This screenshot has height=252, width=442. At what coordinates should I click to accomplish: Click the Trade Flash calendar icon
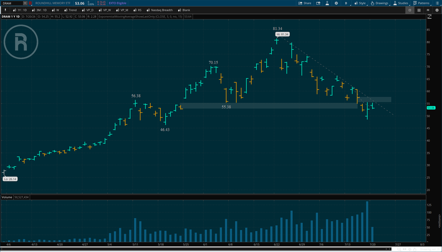click(318, 3)
